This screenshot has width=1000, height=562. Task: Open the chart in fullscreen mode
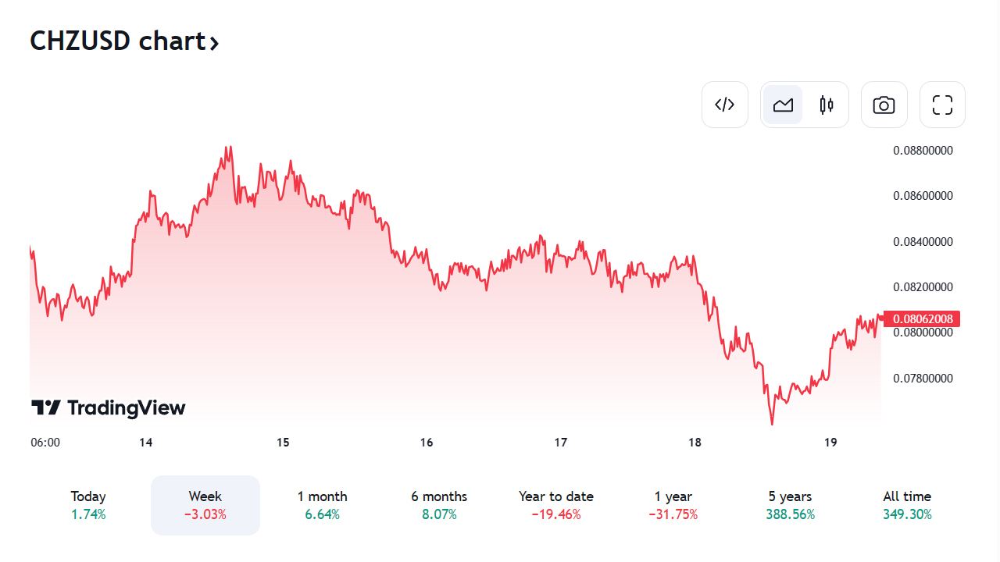point(942,105)
